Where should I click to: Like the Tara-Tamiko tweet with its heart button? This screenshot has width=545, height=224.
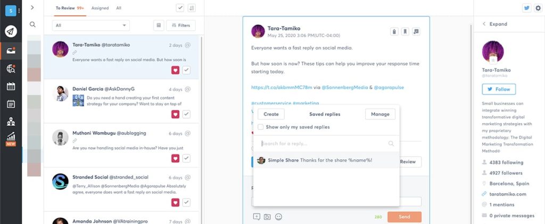[x=175, y=71]
